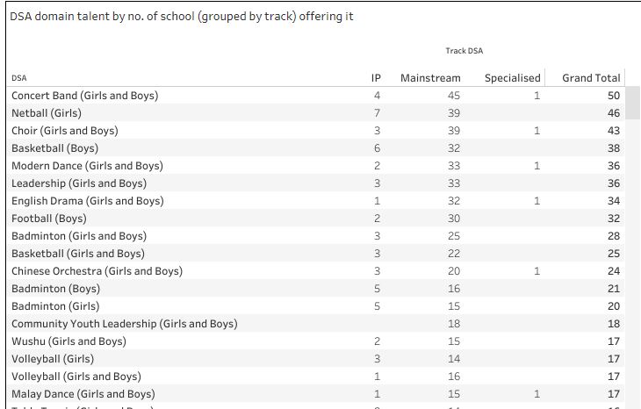Screen dimensions: 641x409
Task: Click the Malay Dance (Girls and Boys) label
Action: 83,394
